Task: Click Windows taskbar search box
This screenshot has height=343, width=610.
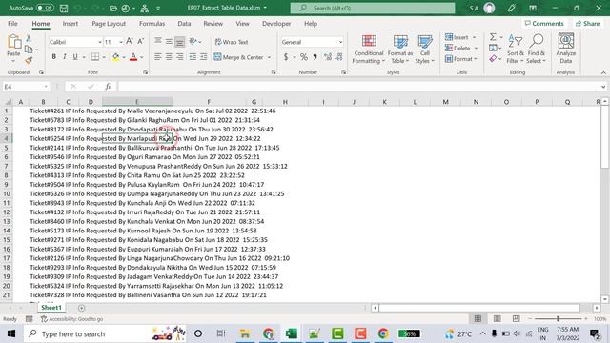Action: tap(105, 333)
